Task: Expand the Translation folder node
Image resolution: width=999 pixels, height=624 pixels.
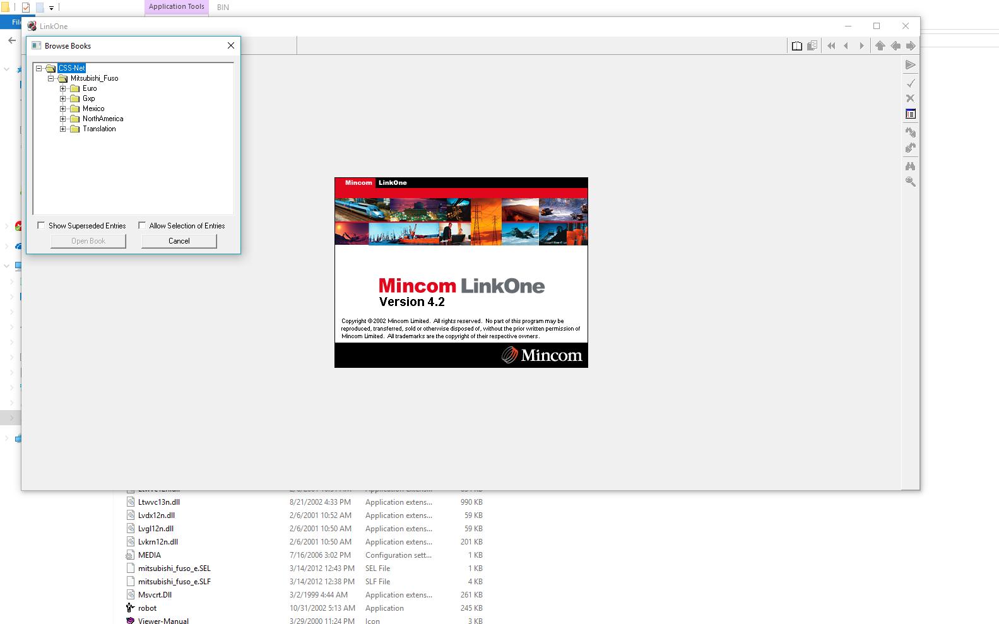Action: [63, 129]
